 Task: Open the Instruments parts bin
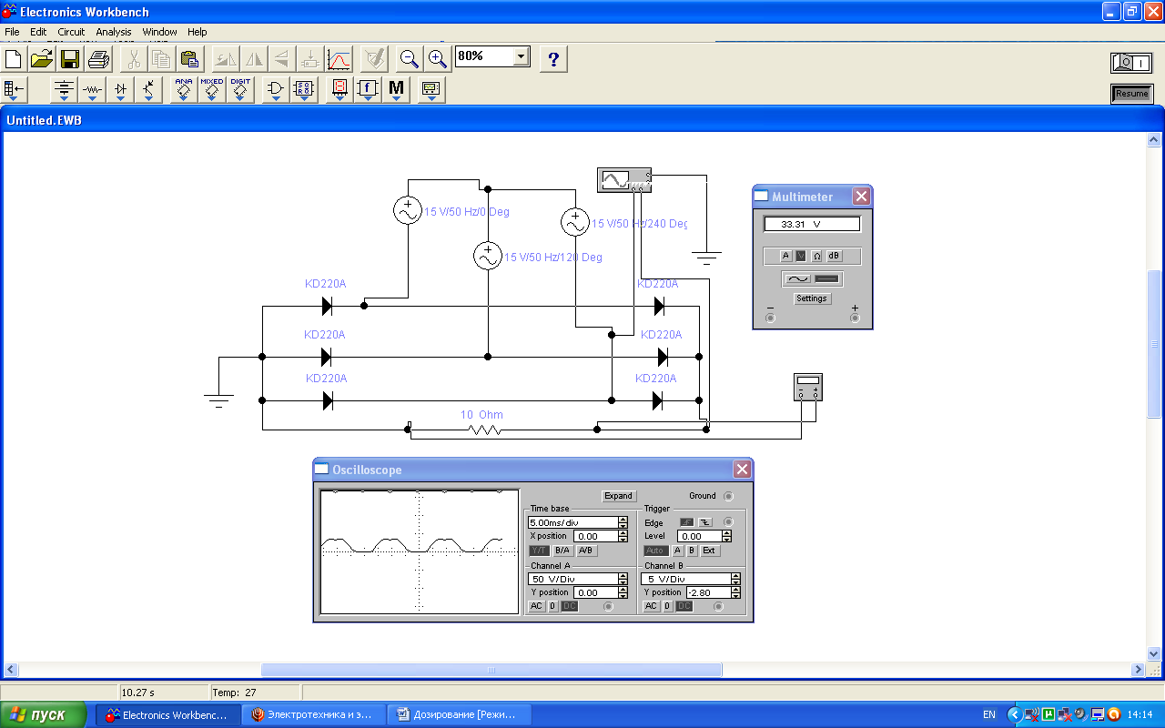point(431,90)
